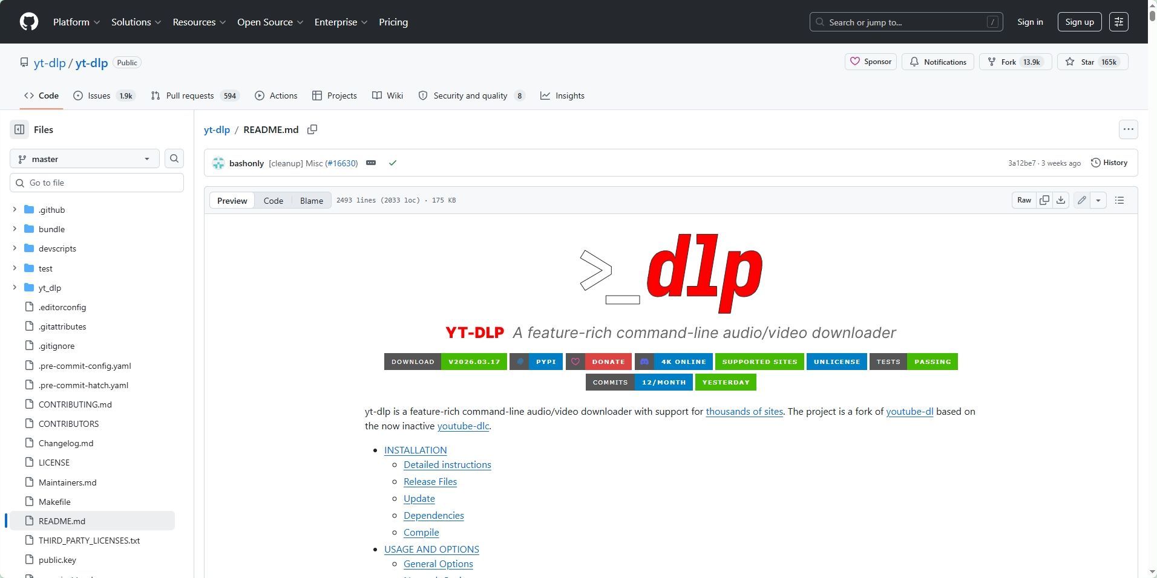
Task: Expand the devscripts folder
Action: pyautogui.click(x=15, y=248)
